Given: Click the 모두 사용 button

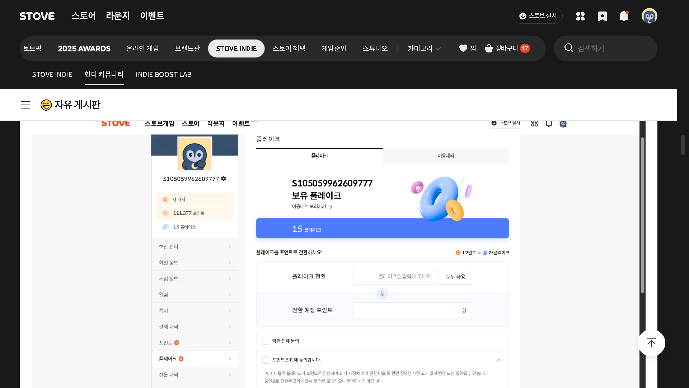Looking at the screenshot, I should [455, 277].
